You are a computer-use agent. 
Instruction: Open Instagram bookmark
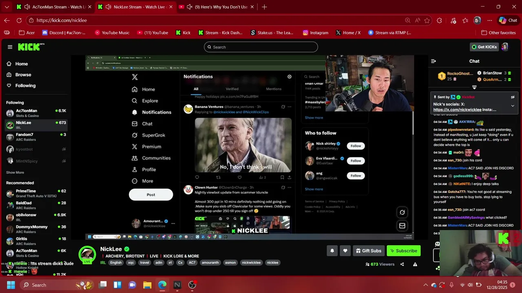coord(315,33)
